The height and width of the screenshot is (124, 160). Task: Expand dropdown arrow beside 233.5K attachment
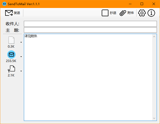pyautogui.click(x=21, y=57)
